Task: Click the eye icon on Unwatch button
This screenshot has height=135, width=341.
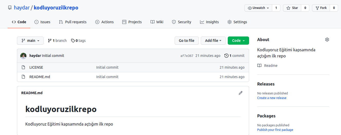Action: [250, 8]
